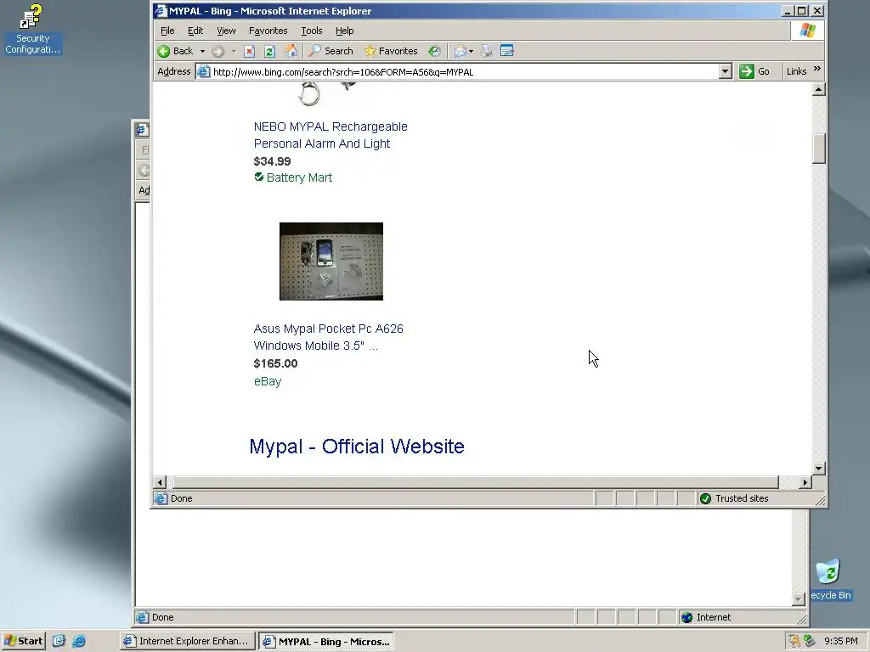
Task: Open Asus Mypal Pocket Pc A626 link
Action: pyautogui.click(x=329, y=337)
